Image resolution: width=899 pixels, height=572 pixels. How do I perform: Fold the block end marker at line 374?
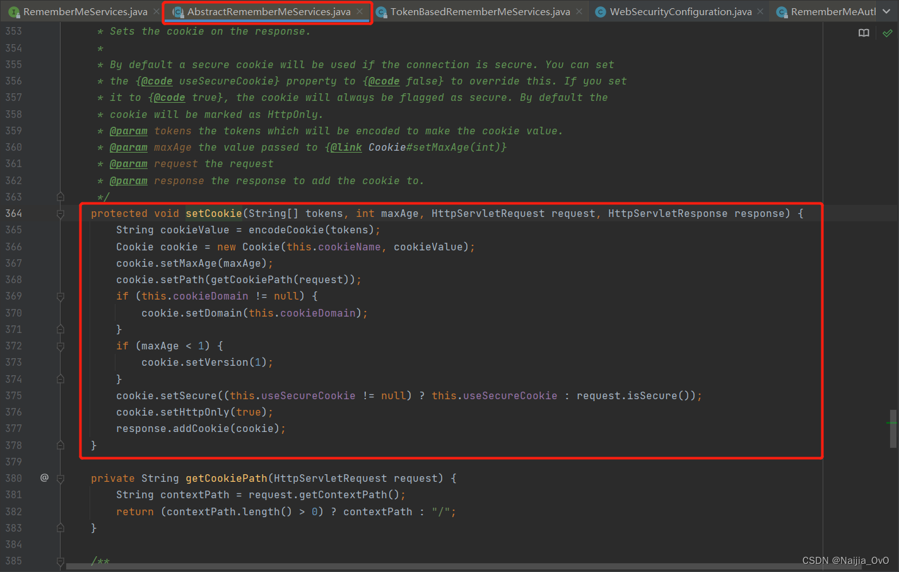coord(61,379)
